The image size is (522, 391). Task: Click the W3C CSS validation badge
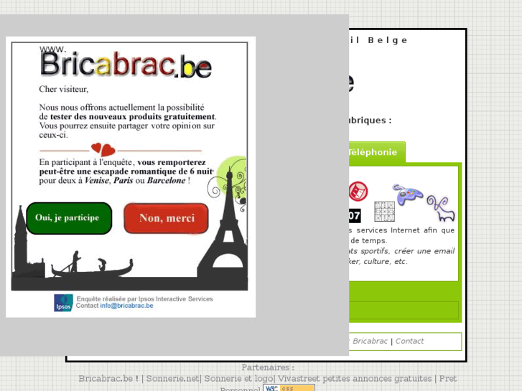289,388
